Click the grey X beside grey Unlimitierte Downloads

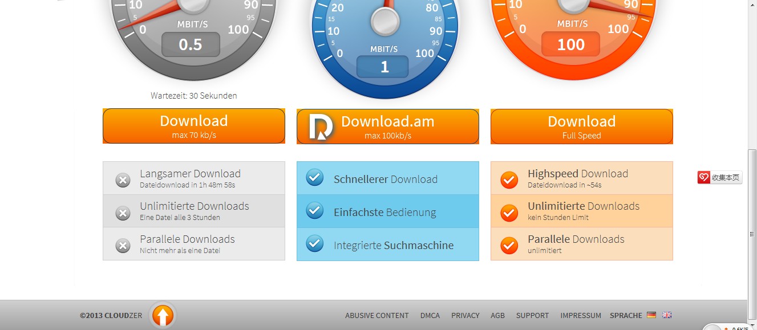(x=123, y=213)
